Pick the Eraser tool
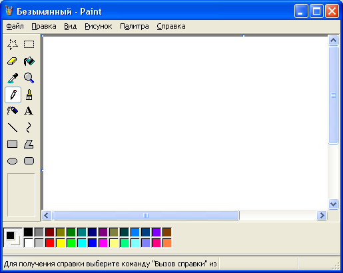 (x=13, y=61)
